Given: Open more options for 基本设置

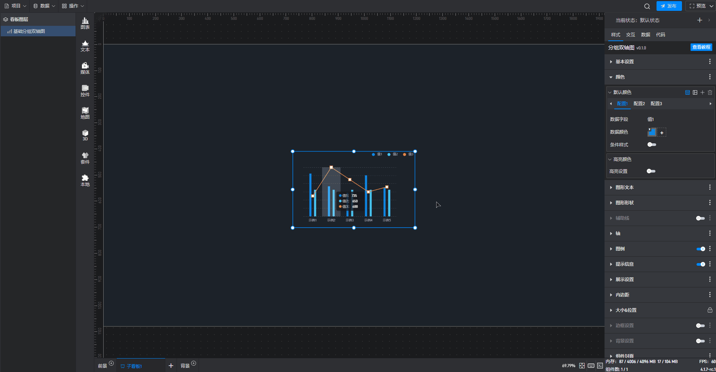Looking at the screenshot, I should point(710,62).
